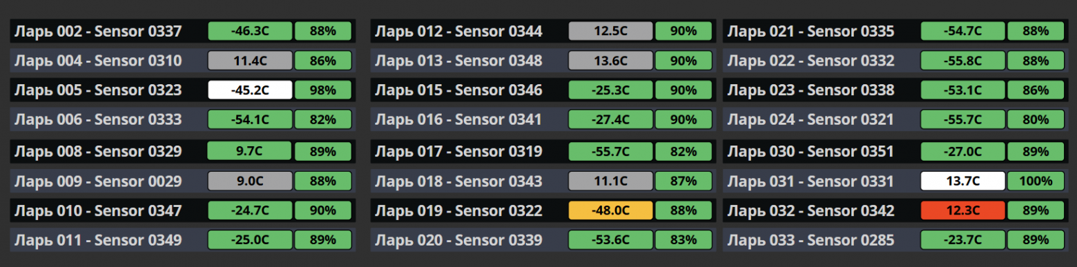Click the -46.3C temperature for Ларь 002
The height and width of the screenshot is (267, 1077).
[250, 31]
